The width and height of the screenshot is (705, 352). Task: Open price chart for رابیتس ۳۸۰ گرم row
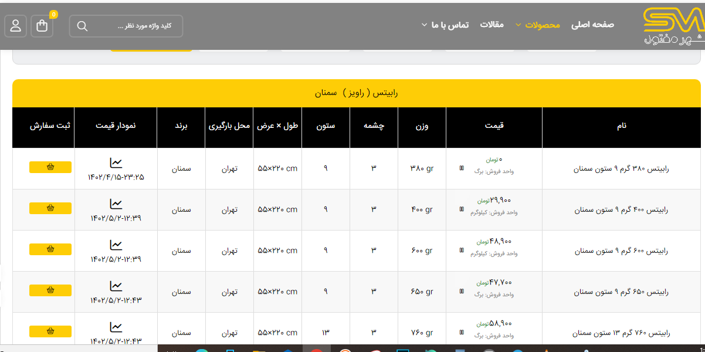[x=116, y=163]
